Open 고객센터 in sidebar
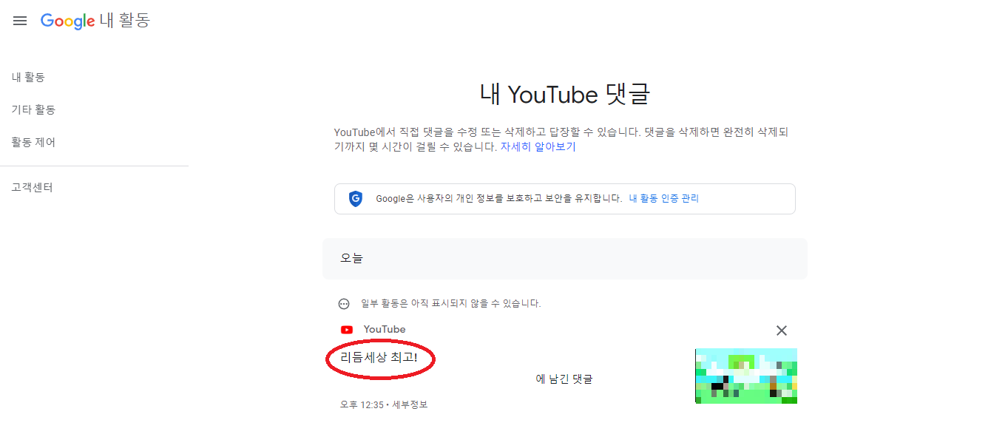This screenshot has height=437, width=991. 32,187
